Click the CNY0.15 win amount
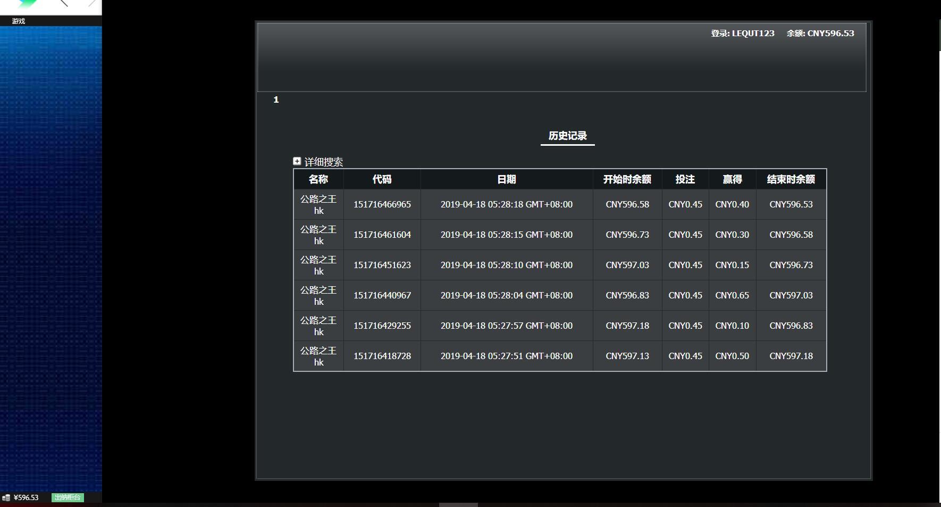 click(x=732, y=265)
